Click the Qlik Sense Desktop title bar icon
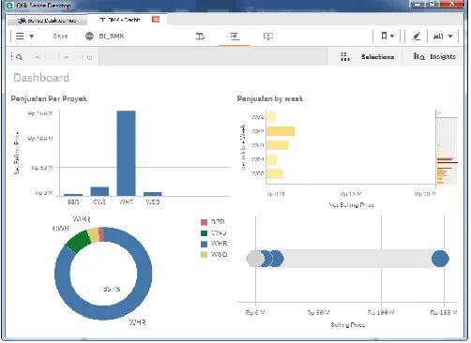 [x=10, y=6]
